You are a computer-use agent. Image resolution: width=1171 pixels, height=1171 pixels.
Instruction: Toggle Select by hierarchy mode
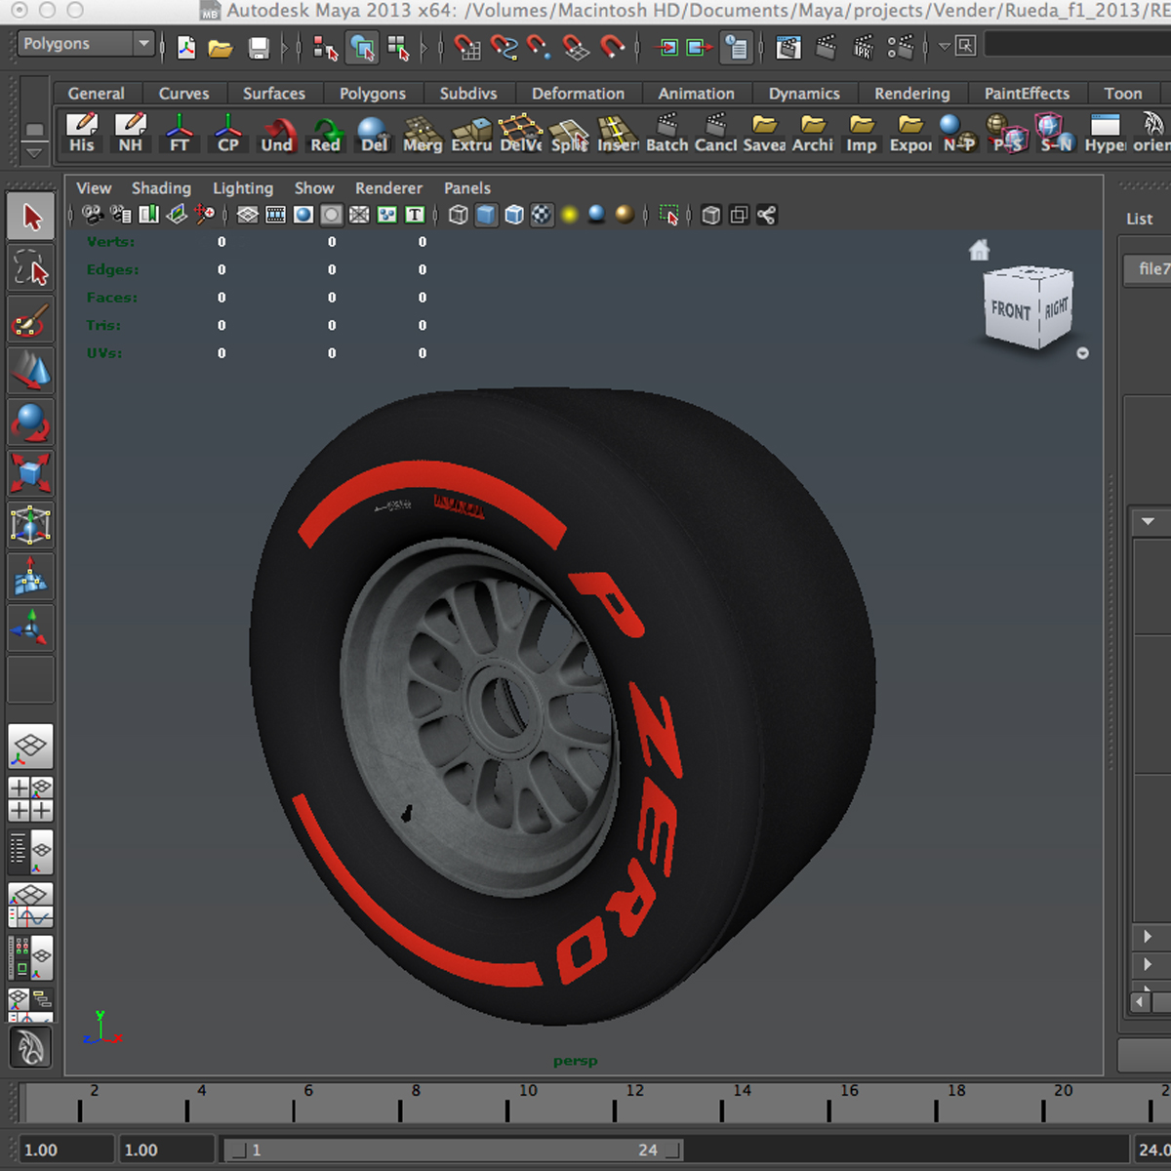(x=325, y=47)
